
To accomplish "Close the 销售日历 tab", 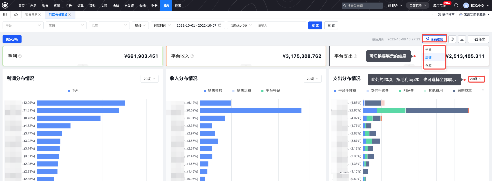I will pos(40,15).
